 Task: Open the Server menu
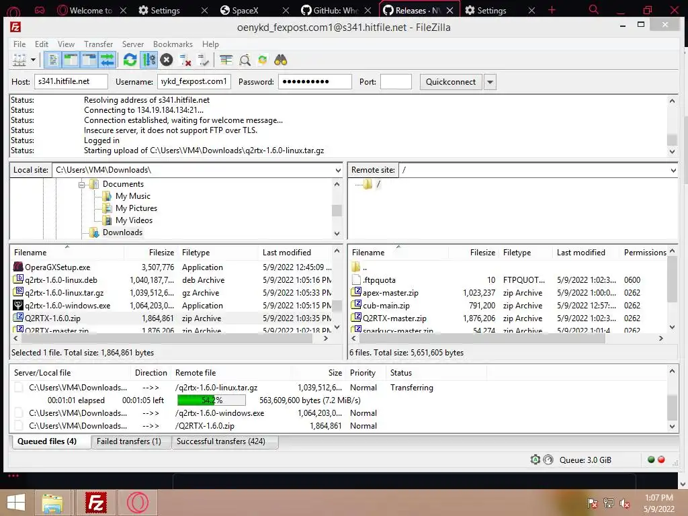tap(133, 44)
